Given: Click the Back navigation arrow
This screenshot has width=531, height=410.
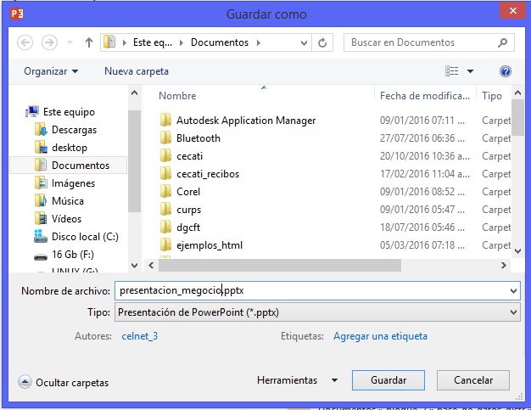Looking at the screenshot, I should [25, 42].
